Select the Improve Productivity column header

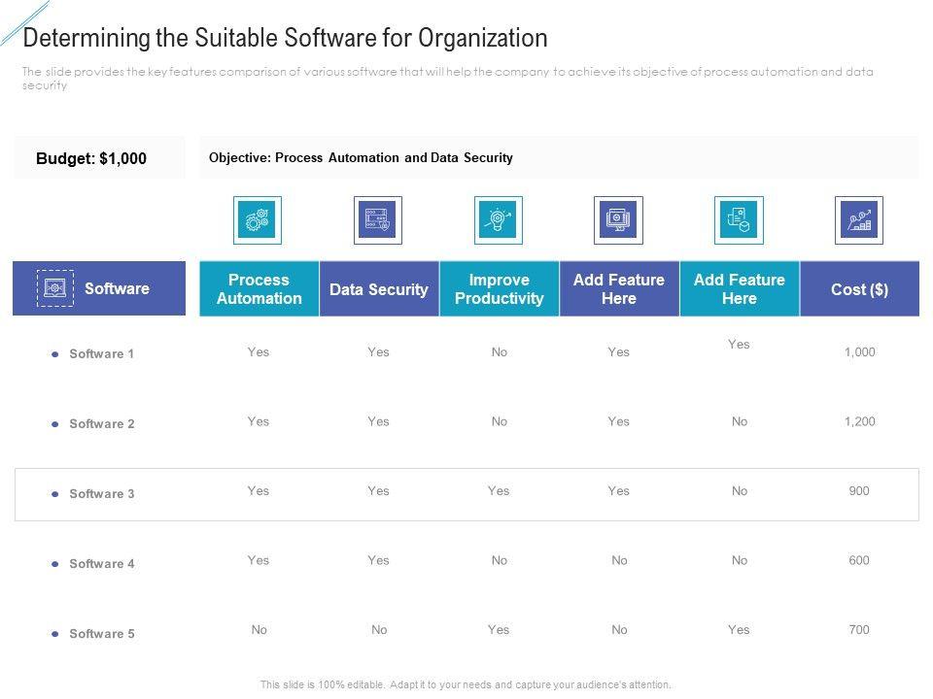coord(499,289)
